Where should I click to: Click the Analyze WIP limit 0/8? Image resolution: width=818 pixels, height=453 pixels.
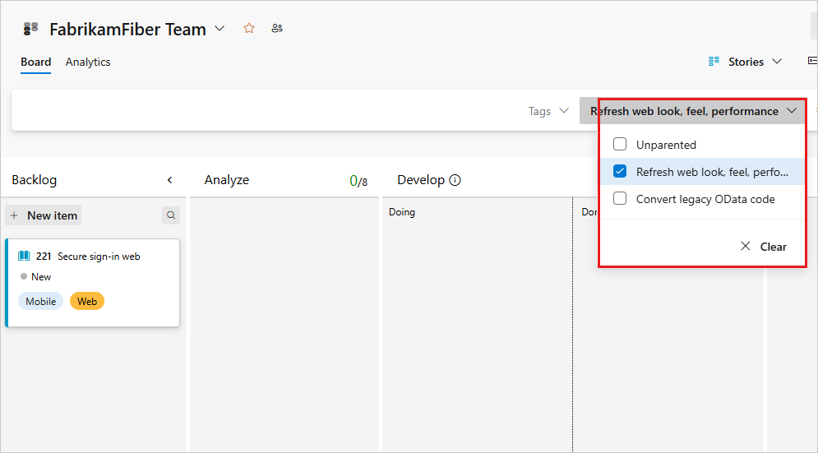click(358, 181)
